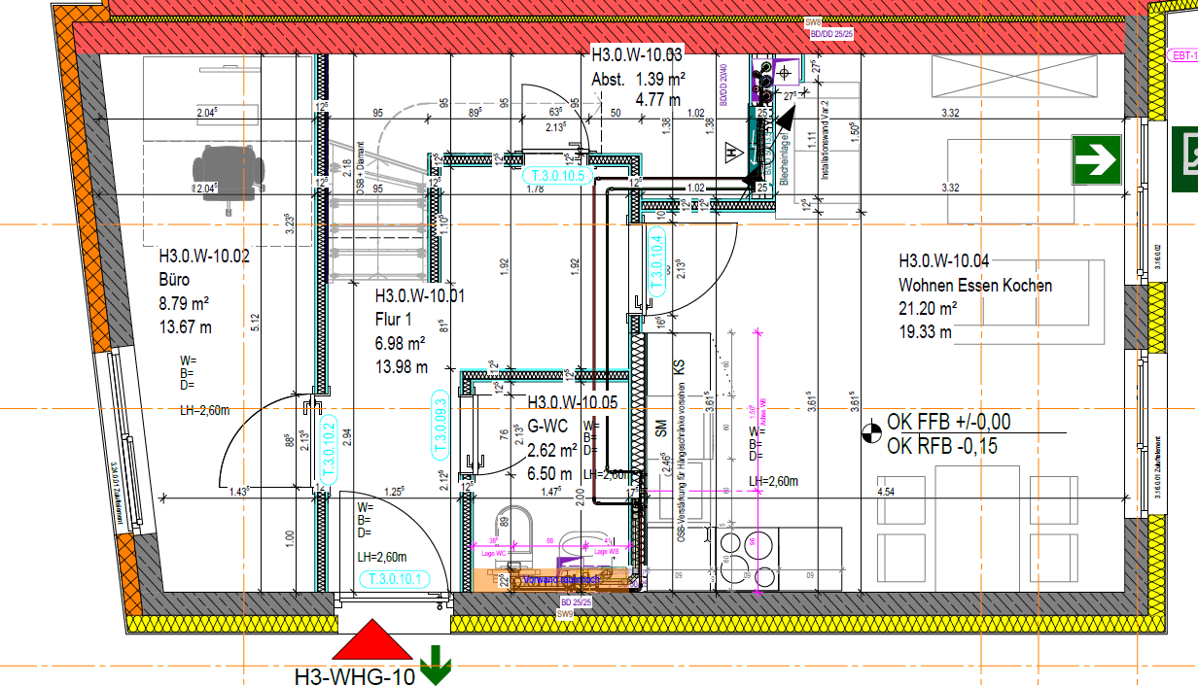The height and width of the screenshot is (686, 1198).
Task: Select the washbasin symbol in G-WC
Action: (x=583, y=542)
